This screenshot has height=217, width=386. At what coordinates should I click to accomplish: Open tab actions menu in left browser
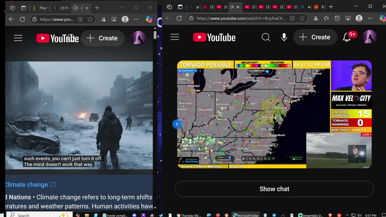(24, 8)
